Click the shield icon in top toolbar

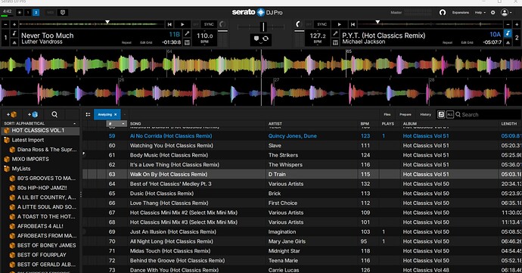[63, 12]
